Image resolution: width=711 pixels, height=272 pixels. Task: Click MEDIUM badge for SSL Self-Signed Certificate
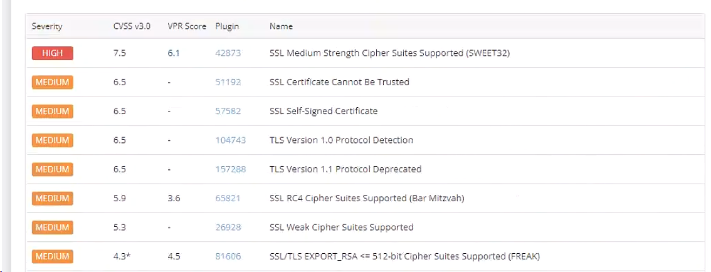(53, 111)
